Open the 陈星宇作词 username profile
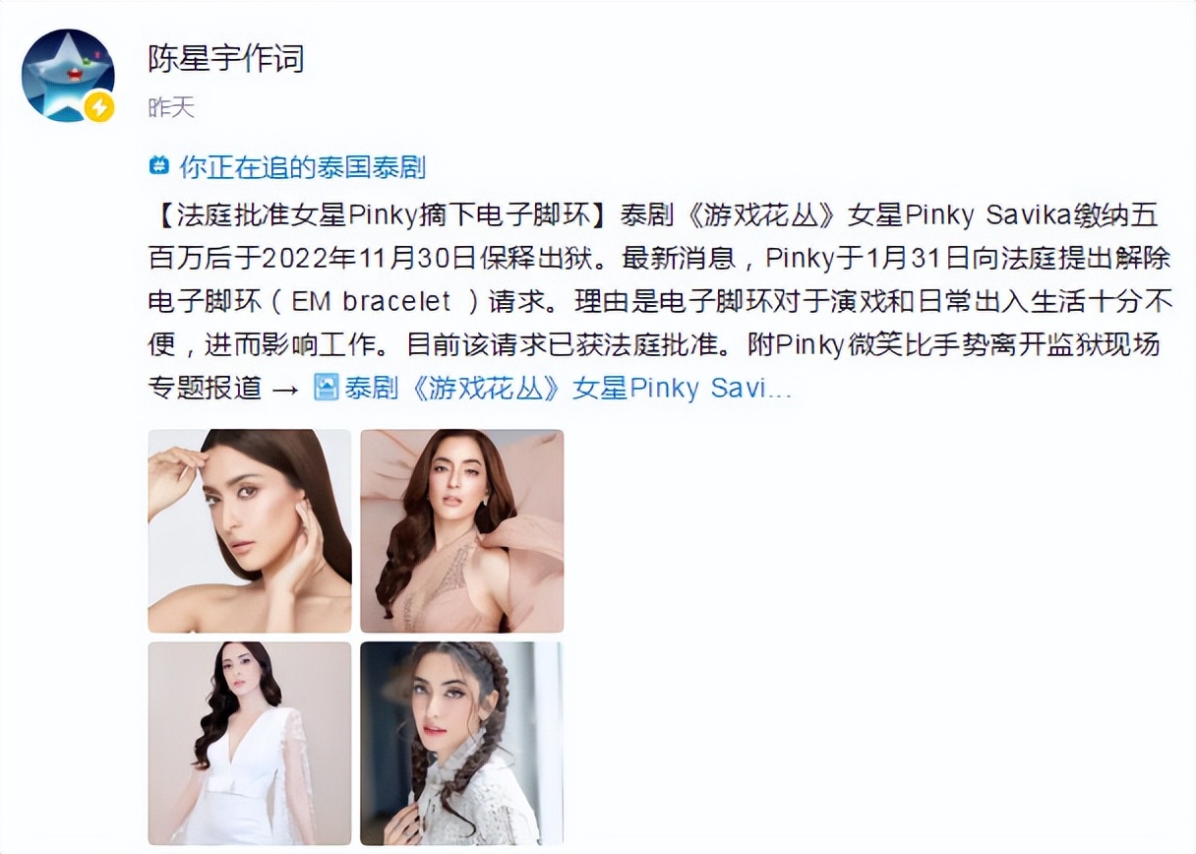This screenshot has height=854, width=1196. click(226, 58)
